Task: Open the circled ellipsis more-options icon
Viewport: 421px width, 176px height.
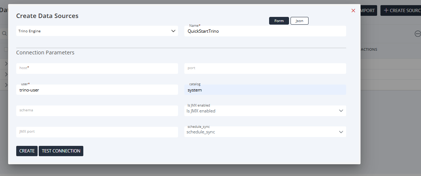Action: pyautogui.click(x=418, y=33)
